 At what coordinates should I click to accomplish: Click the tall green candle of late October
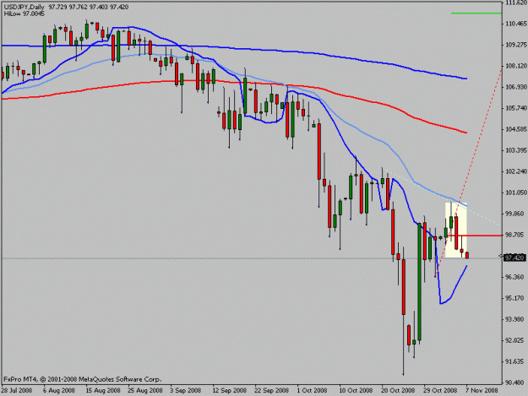tap(419, 282)
